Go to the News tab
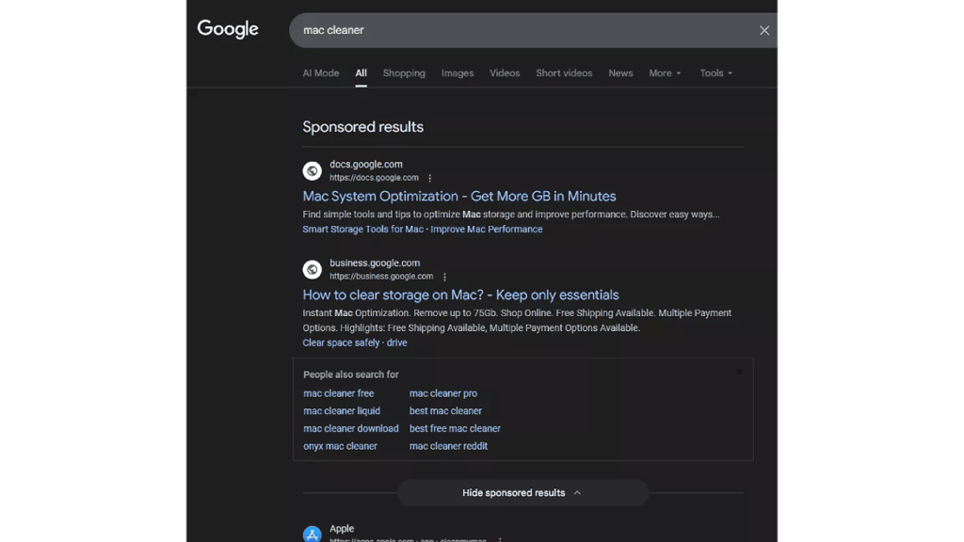This screenshot has height=542, width=964. coord(620,73)
